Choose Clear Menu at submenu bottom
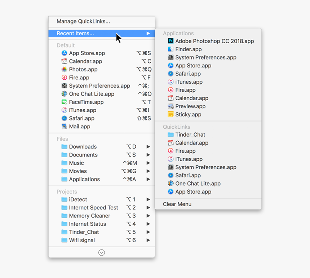 (177, 204)
